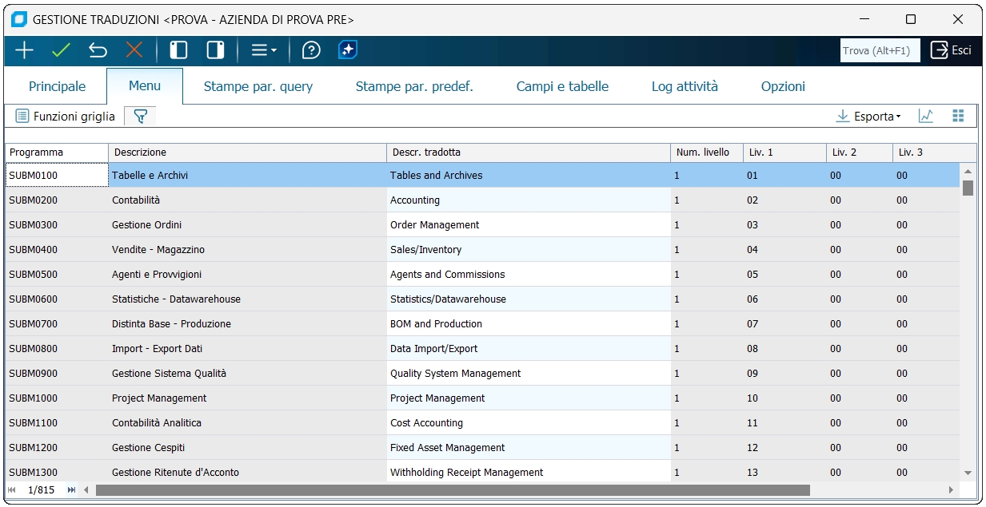
Task: Toggle the left panel layout icon
Action: click(x=178, y=50)
